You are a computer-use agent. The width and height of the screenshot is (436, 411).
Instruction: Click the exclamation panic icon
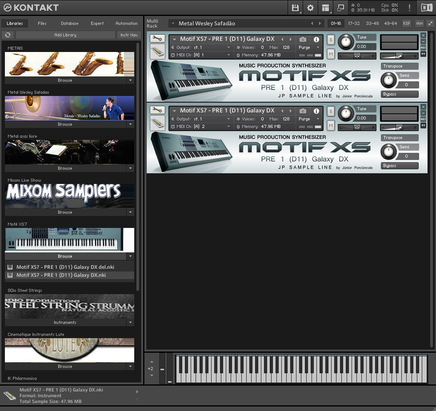(409, 8)
